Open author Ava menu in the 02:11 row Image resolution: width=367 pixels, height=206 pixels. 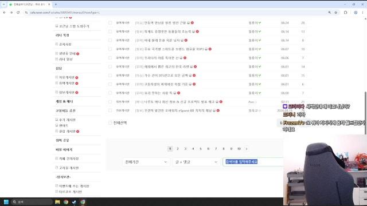(x=251, y=102)
